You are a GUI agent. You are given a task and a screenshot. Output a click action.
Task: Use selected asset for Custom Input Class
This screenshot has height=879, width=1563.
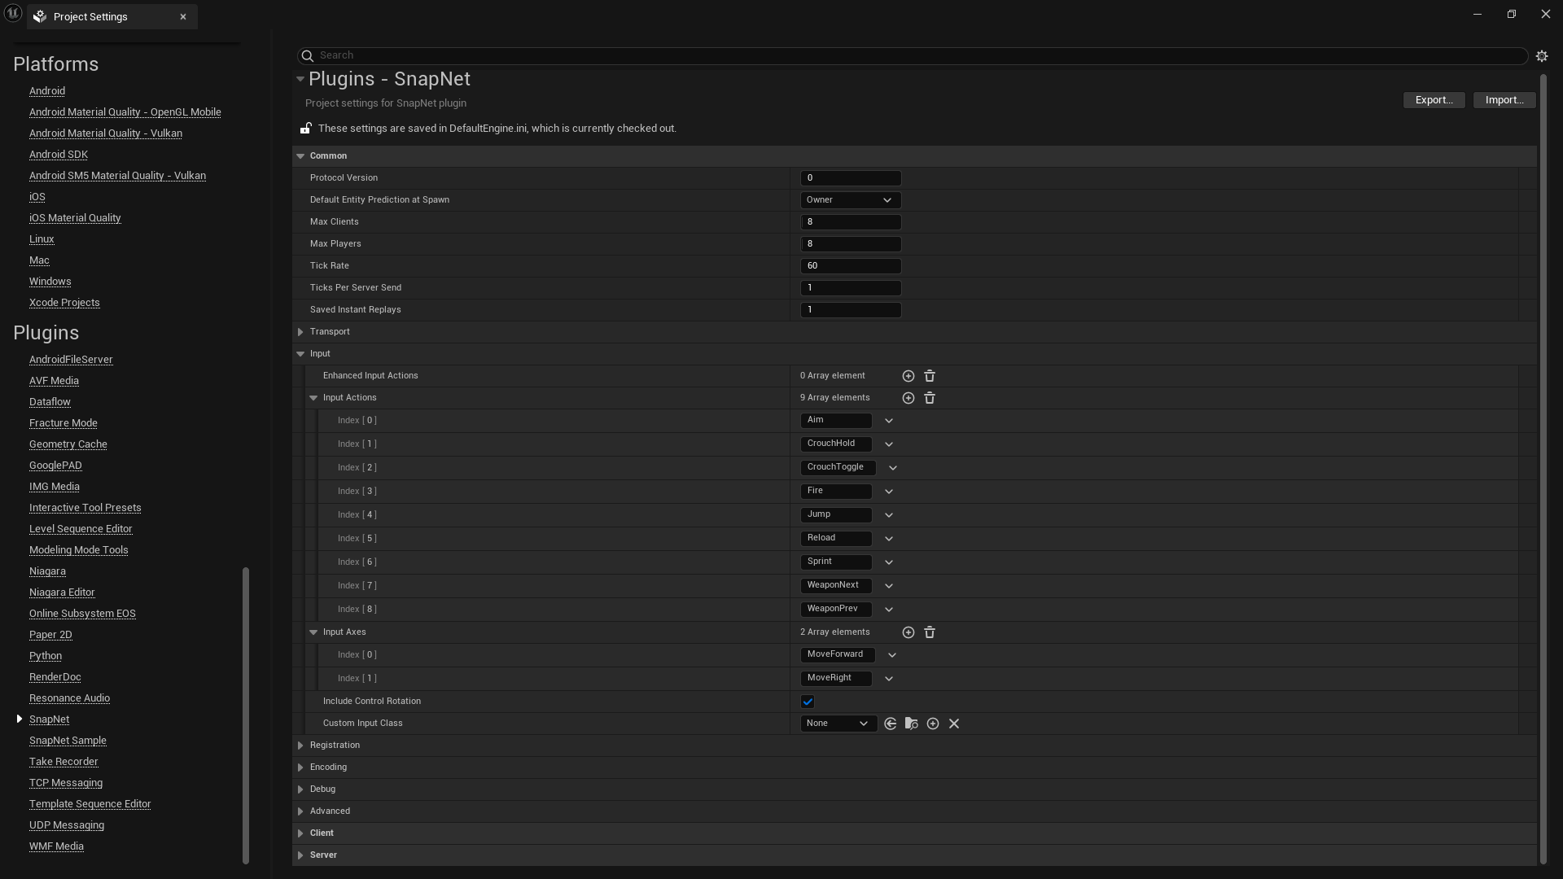point(890,724)
